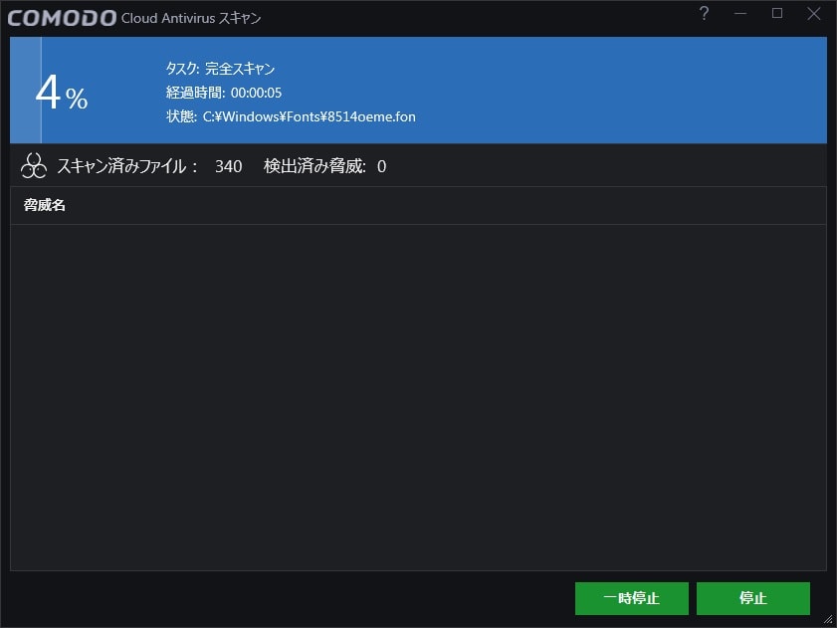The width and height of the screenshot is (837, 628).
Task: Open help via the question mark icon
Action: coord(704,13)
